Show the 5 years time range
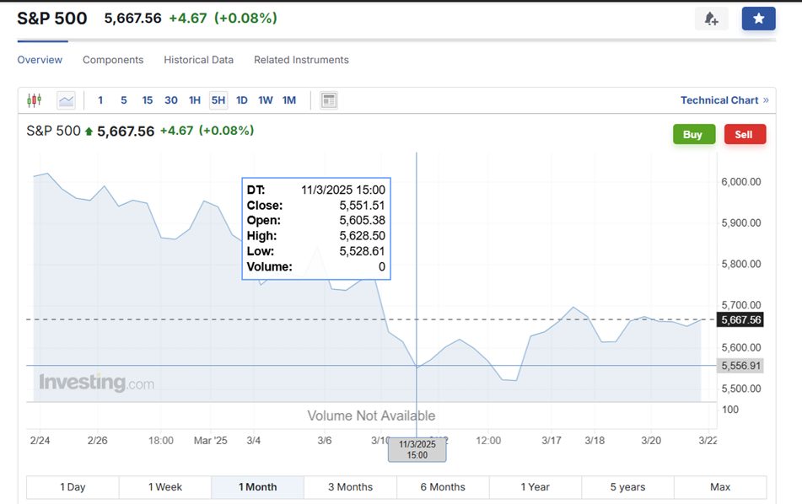 (x=627, y=487)
